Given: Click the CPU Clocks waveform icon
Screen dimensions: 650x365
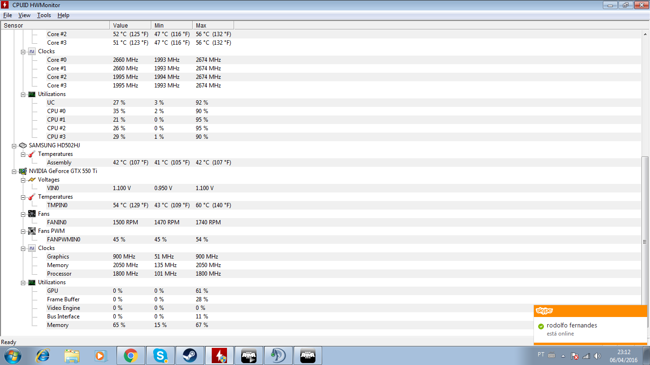Looking at the screenshot, I should tap(32, 51).
